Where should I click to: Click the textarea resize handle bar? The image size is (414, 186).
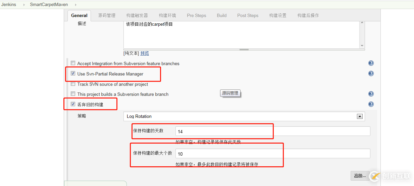(x=244, y=49)
